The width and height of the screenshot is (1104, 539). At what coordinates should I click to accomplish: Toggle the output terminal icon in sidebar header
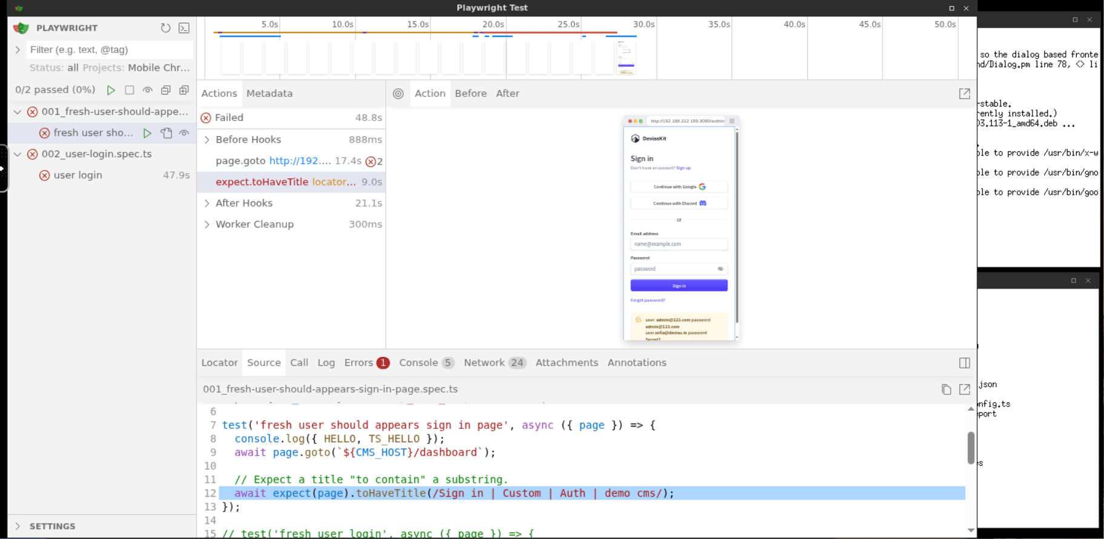(x=184, y=28)
